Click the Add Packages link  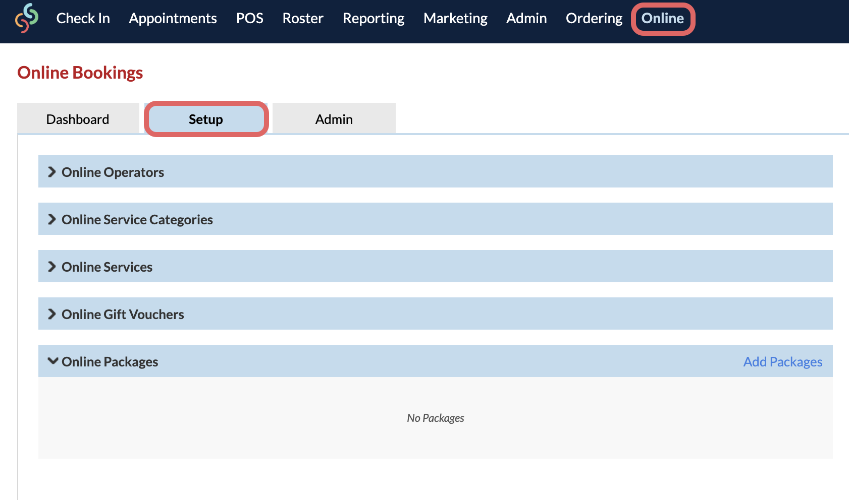[x=783, y=362]
